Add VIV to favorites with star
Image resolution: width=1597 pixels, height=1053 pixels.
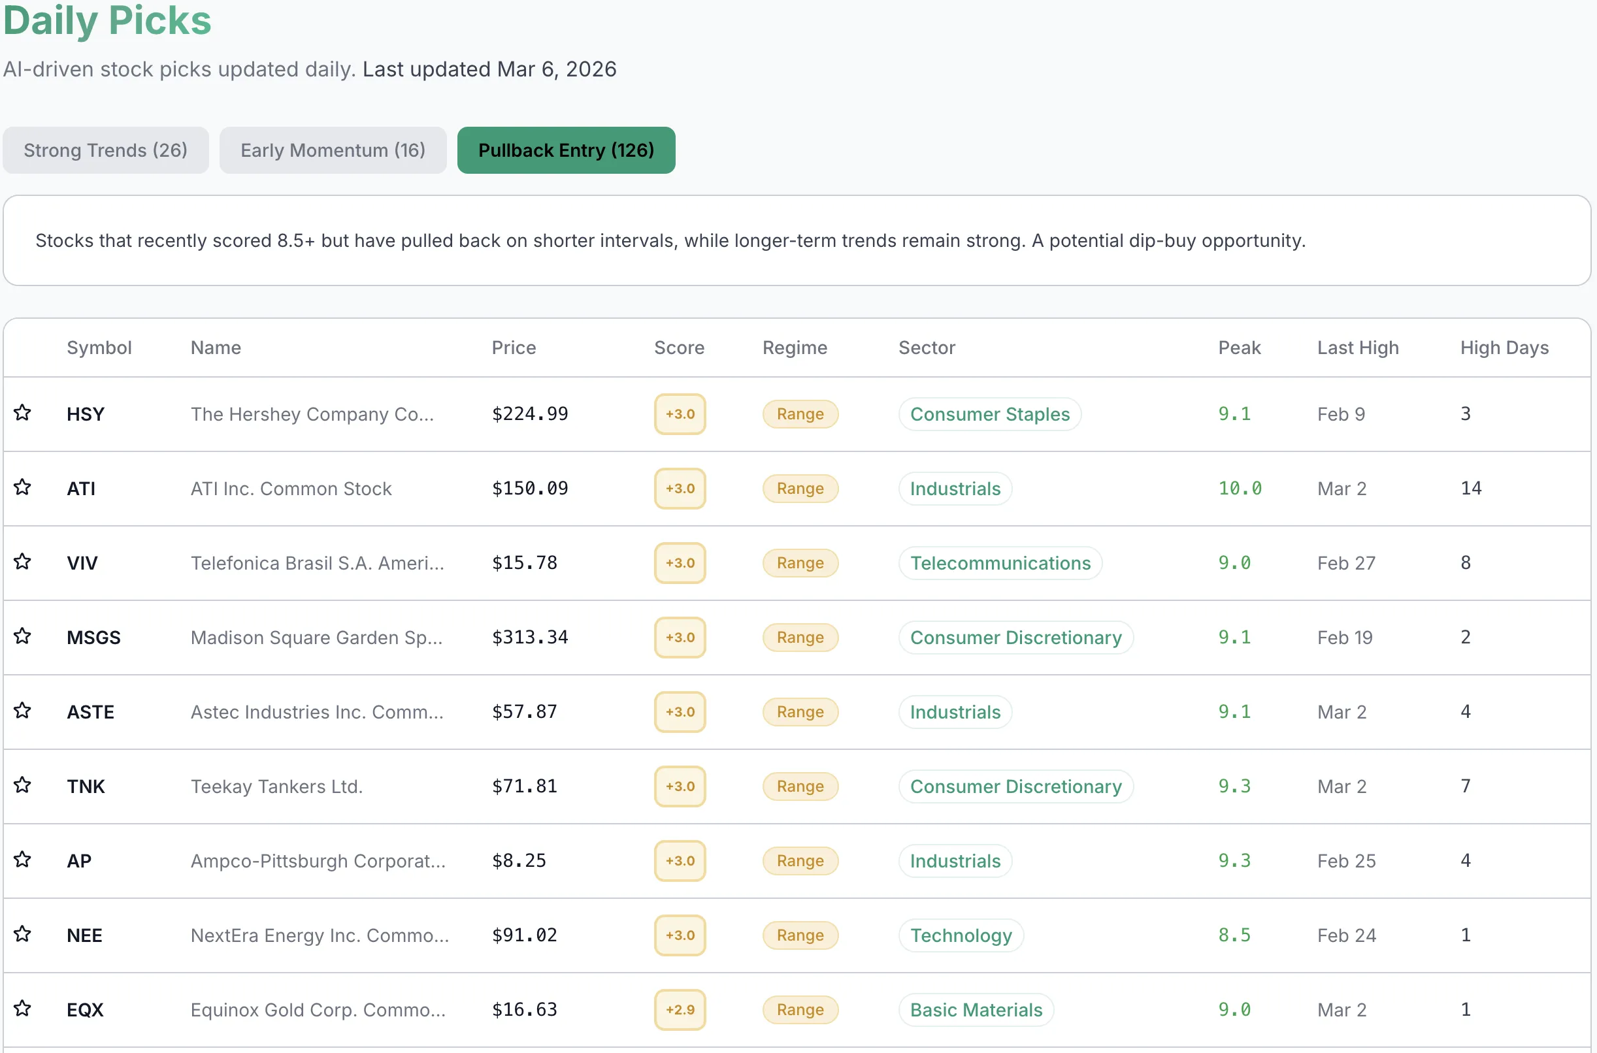23,561
